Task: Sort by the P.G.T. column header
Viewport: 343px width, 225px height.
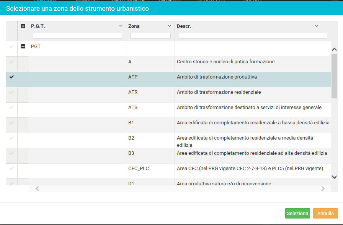Action: click(x=38, y=26)
